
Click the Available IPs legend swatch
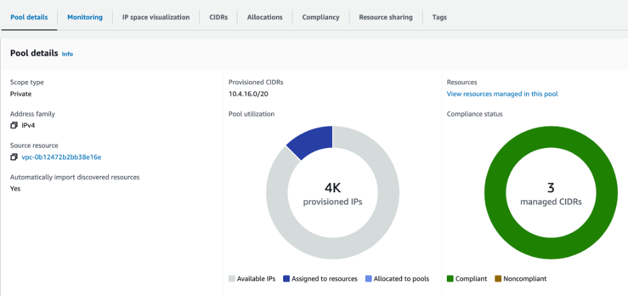point(231,279)
